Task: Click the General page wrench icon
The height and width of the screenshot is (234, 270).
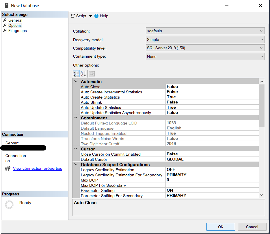Action: 5,20
